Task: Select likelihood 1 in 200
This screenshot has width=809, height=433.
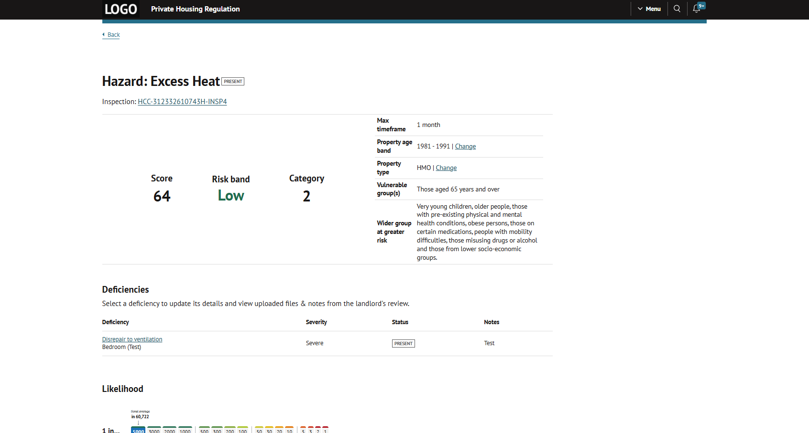Action: [x=230, y=430]
